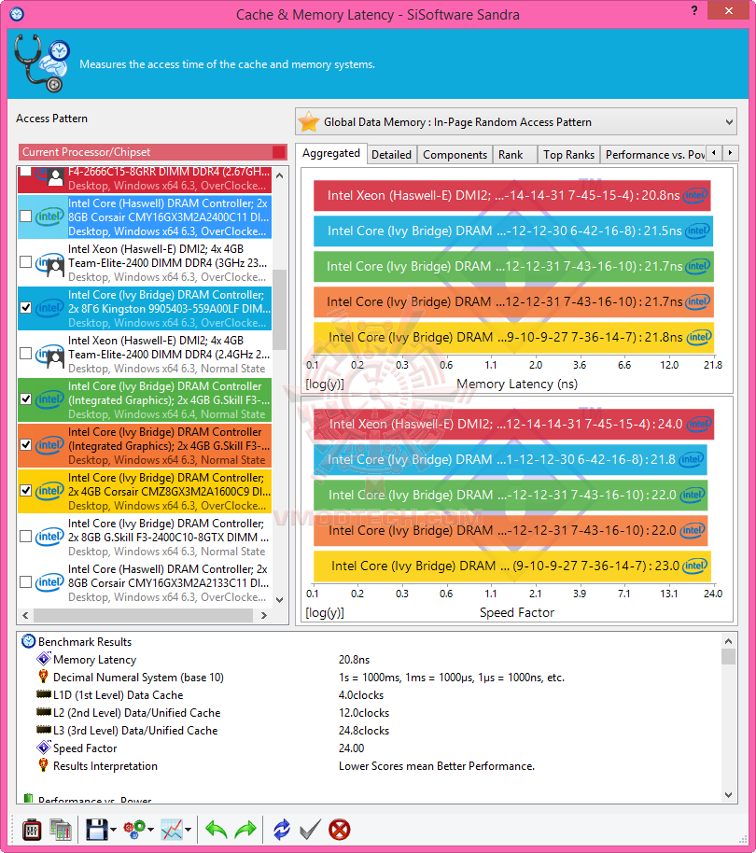The height and width of the screenshot is (853, 756).
Task: Select the red Xeon Haswell-E 20.8ns latency bar
Action: point(511,195)
